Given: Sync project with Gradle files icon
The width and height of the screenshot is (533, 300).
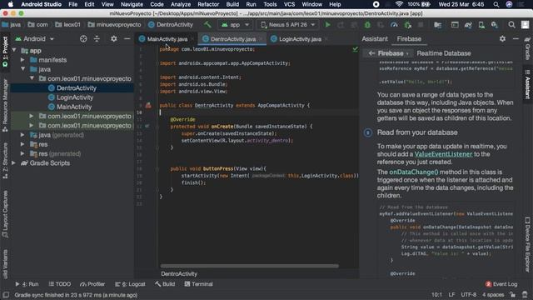Looking at the screenshot, I should (468, 24).
